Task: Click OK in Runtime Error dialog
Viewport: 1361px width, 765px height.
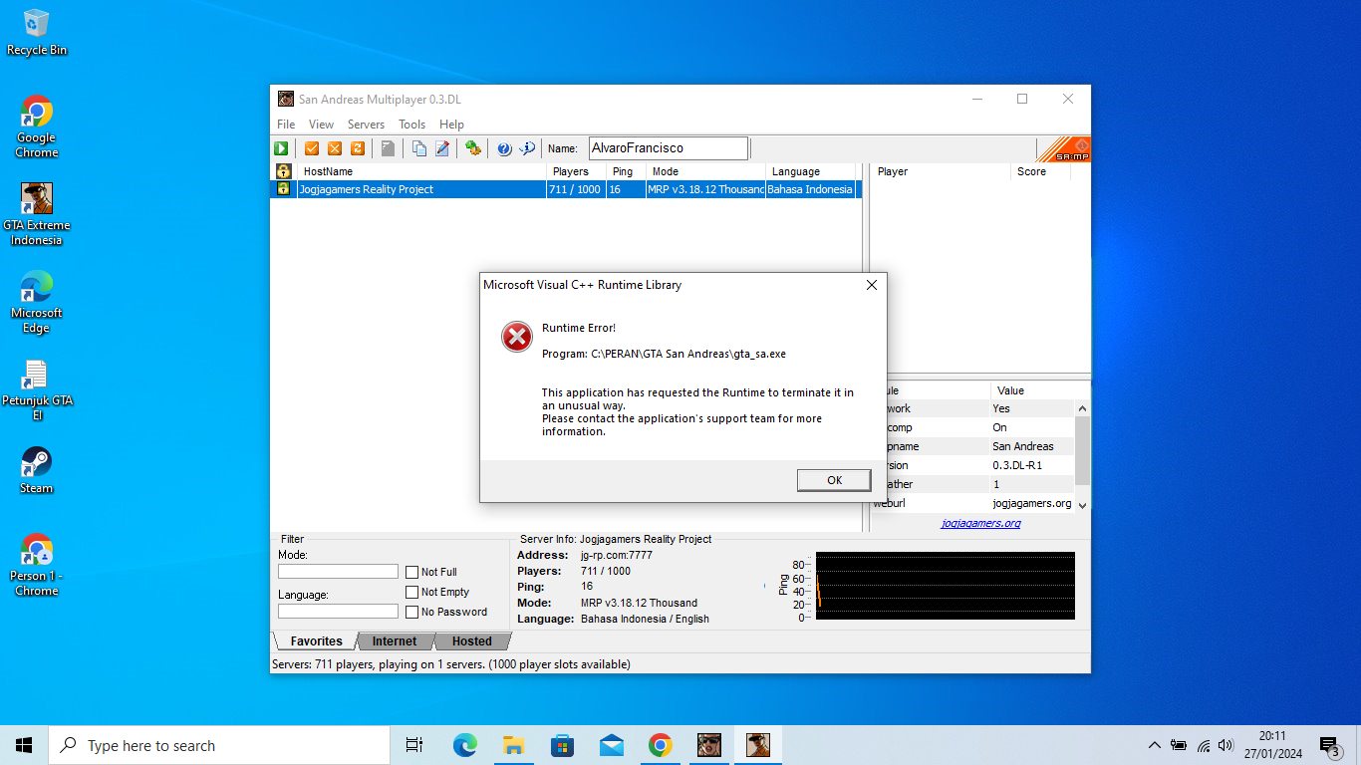Action: click(834, 480)
